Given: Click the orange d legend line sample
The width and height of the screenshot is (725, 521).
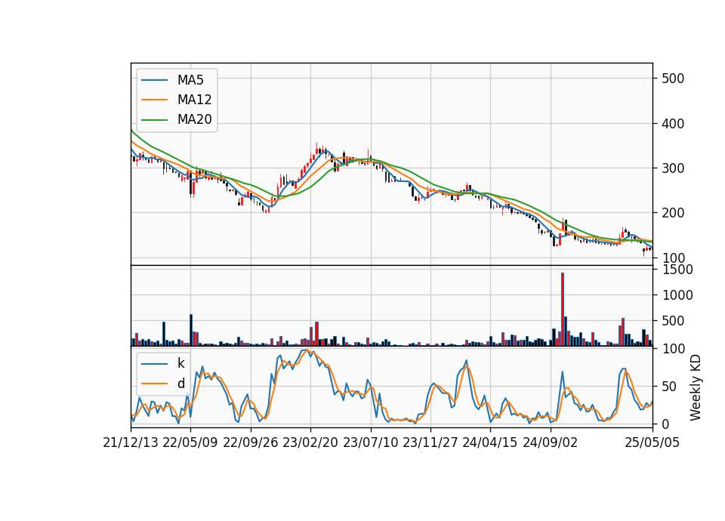Looking at the screenshot, I should tap(154, 384).
